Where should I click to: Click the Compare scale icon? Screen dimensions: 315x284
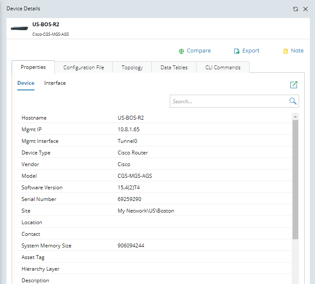click(181, 51)
